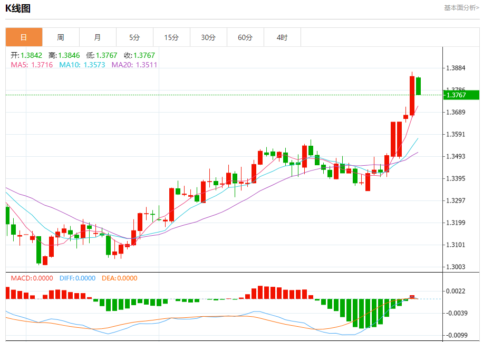Open the 5分 interval tab

(134, 37)
